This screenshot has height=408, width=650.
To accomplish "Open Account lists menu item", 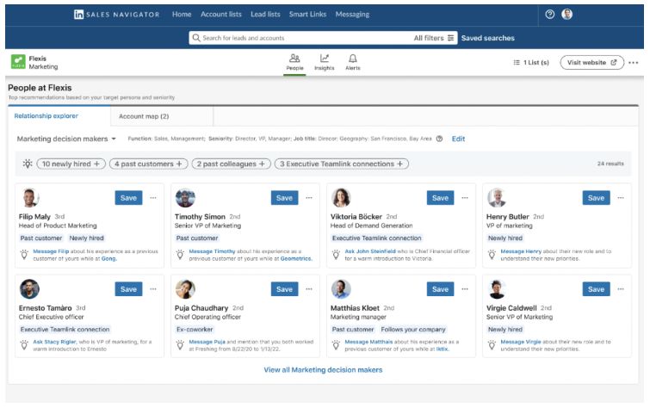I will [x=221, y=15].
